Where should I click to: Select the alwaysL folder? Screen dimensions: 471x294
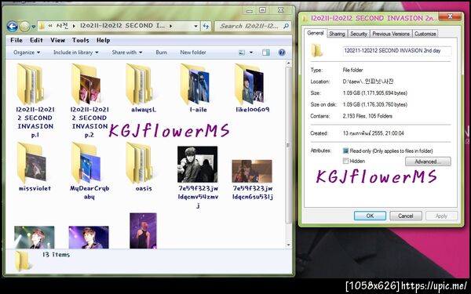tap(144, 88)
